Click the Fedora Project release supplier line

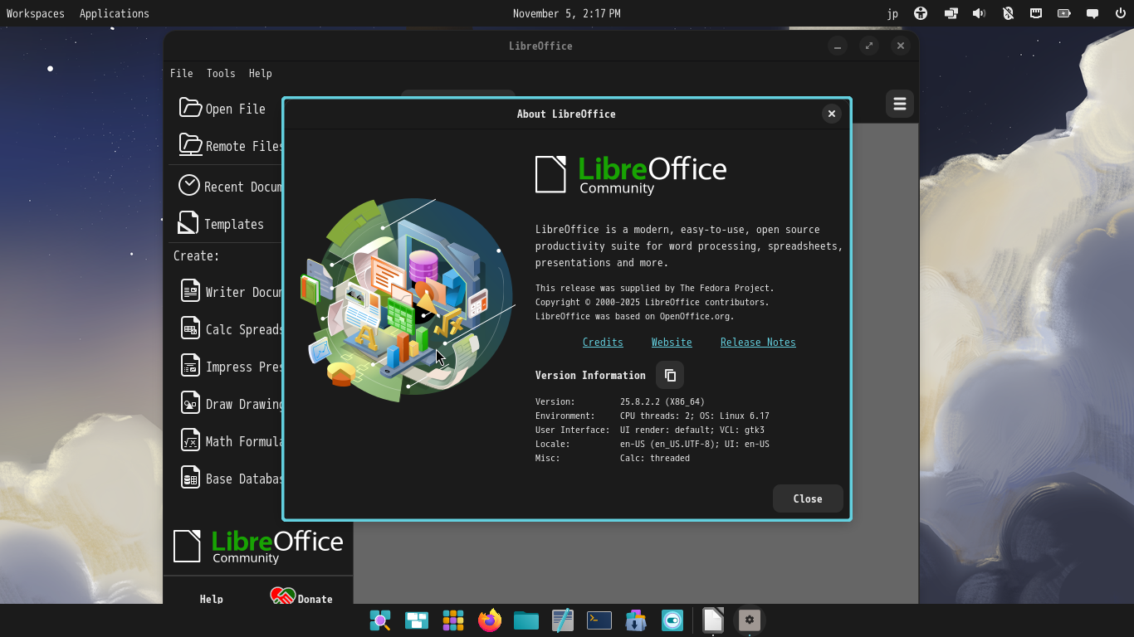click(x=655, y=288)
